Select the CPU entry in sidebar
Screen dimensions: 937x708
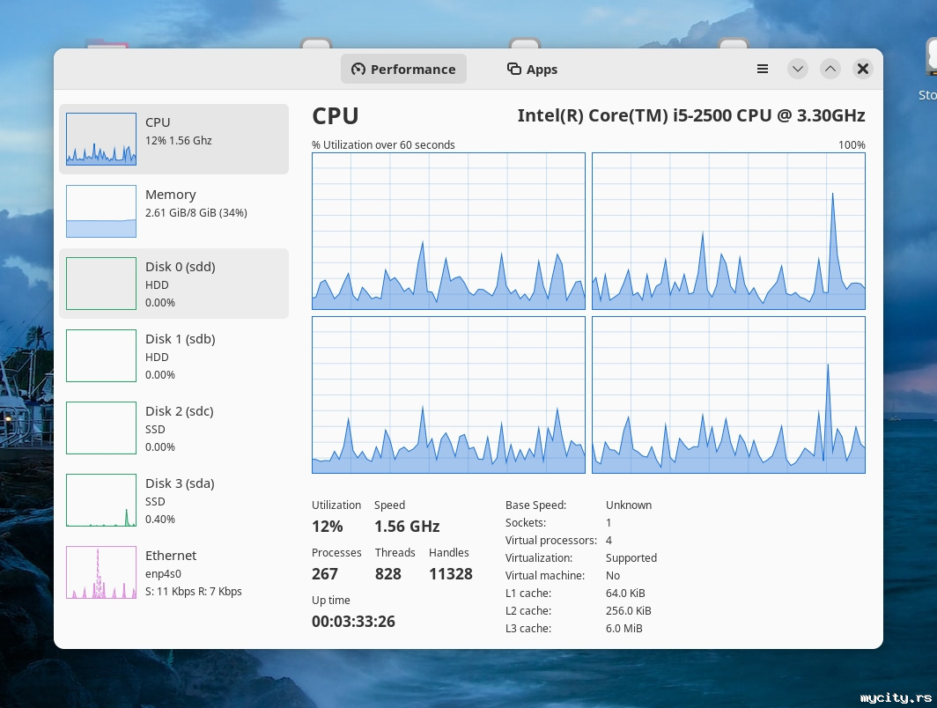[173, 139]
